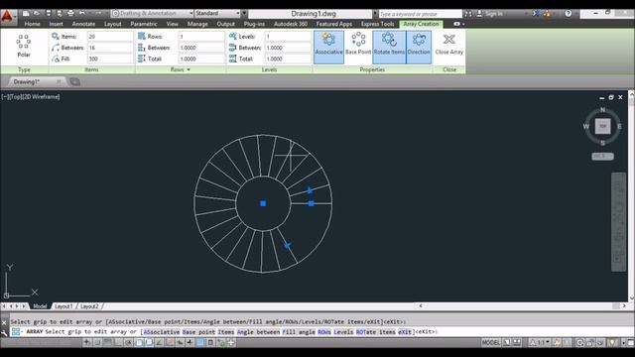Click the Toolbar/Window lock icon in status bar
Viewport: 635px width, 357px height.
pos(590,342)
